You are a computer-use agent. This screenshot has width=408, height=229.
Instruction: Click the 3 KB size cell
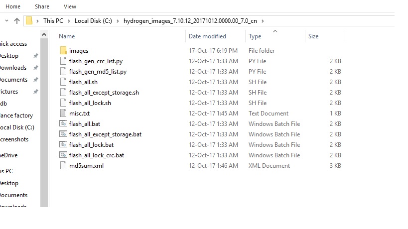click(335, 166)
